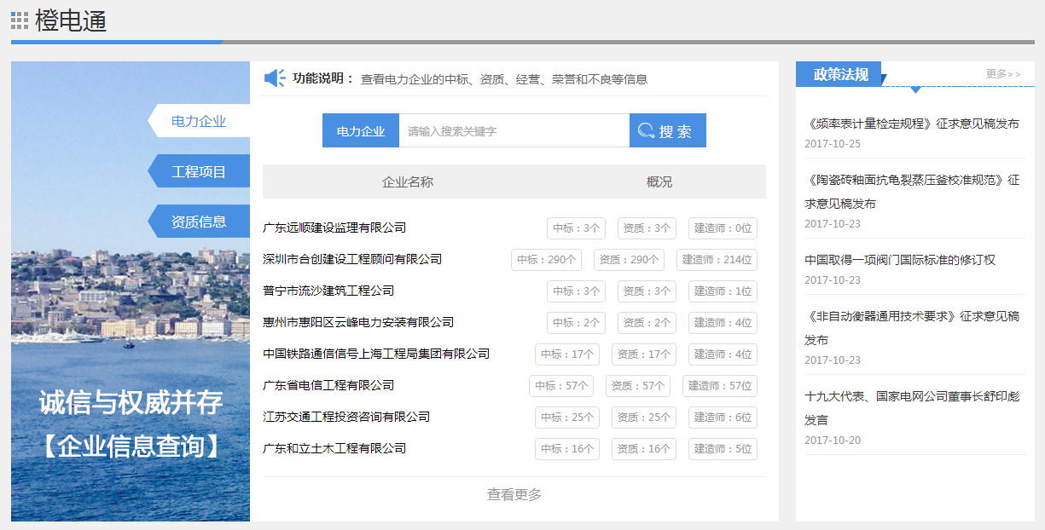The height and width of the screenshot is (530, 1045).
Task: Click 查看更多 to load more companies
Action: pos(514,494)
